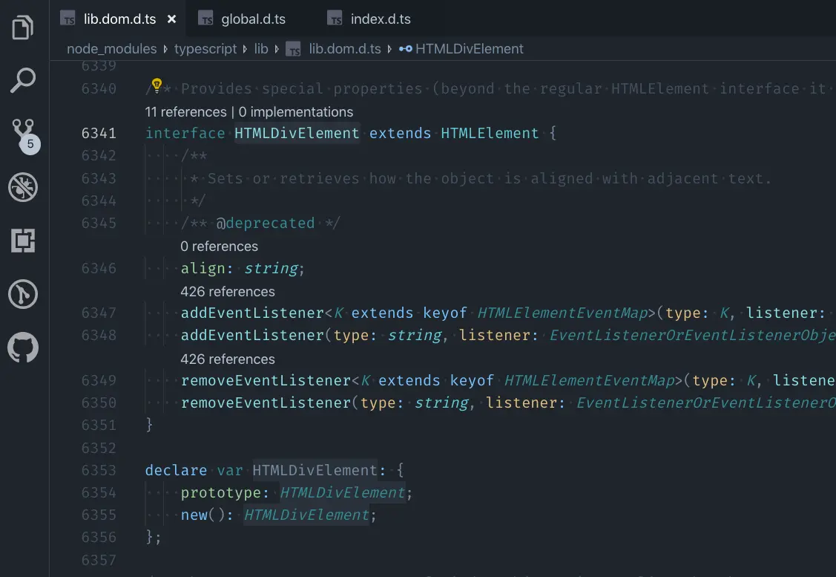Viewport: 836px width, 577px height.
Task: Click the interface symbol icon in breadcrumb
Action: coord(406,48)
